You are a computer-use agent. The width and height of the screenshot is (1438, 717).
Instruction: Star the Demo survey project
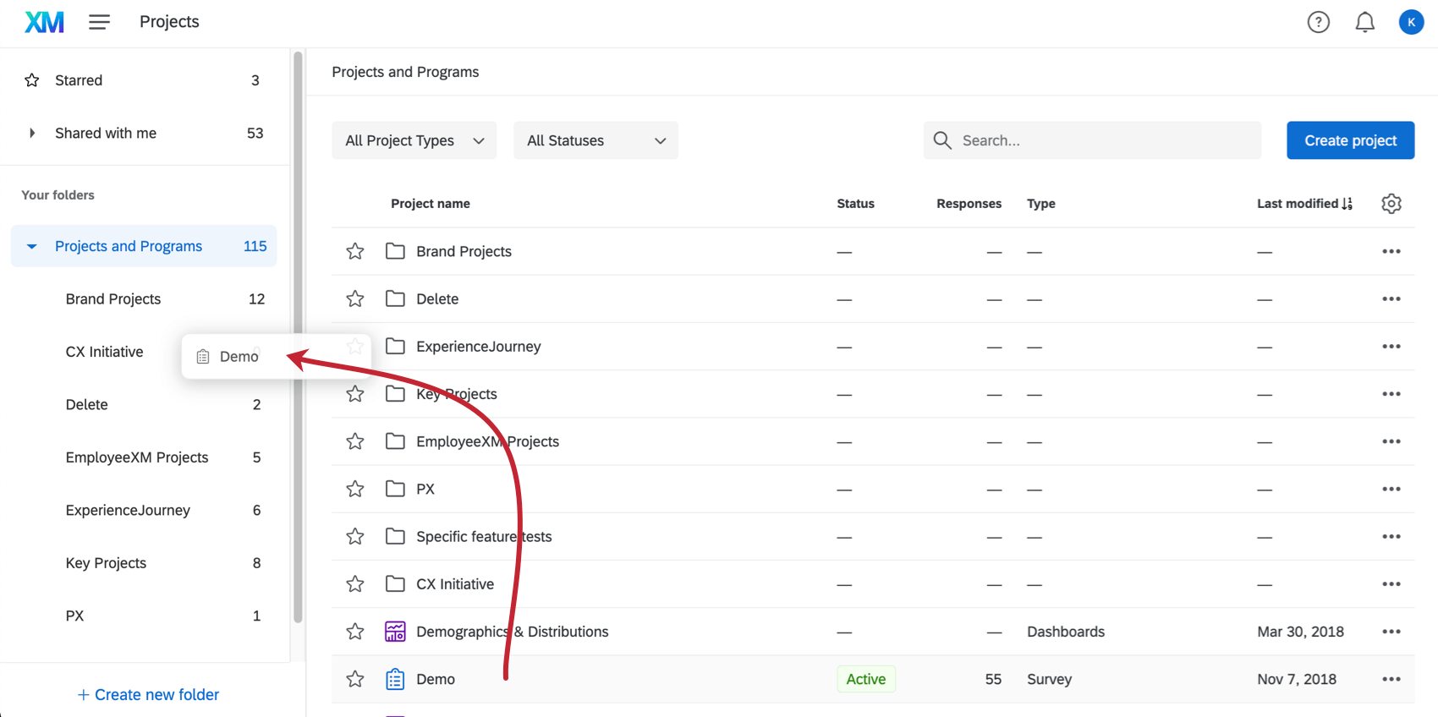[x=355, y=679]
